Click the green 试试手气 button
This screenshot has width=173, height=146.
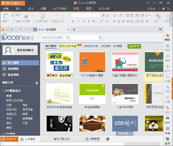point(134,46)
